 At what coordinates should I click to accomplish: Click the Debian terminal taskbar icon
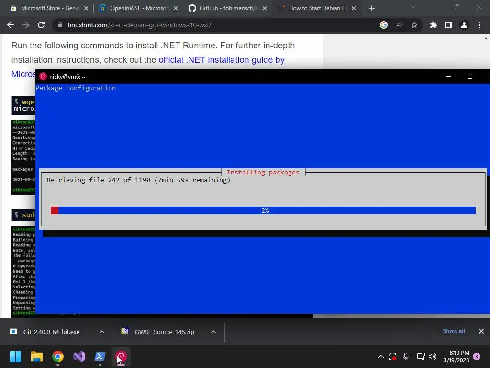pos(121,356)
